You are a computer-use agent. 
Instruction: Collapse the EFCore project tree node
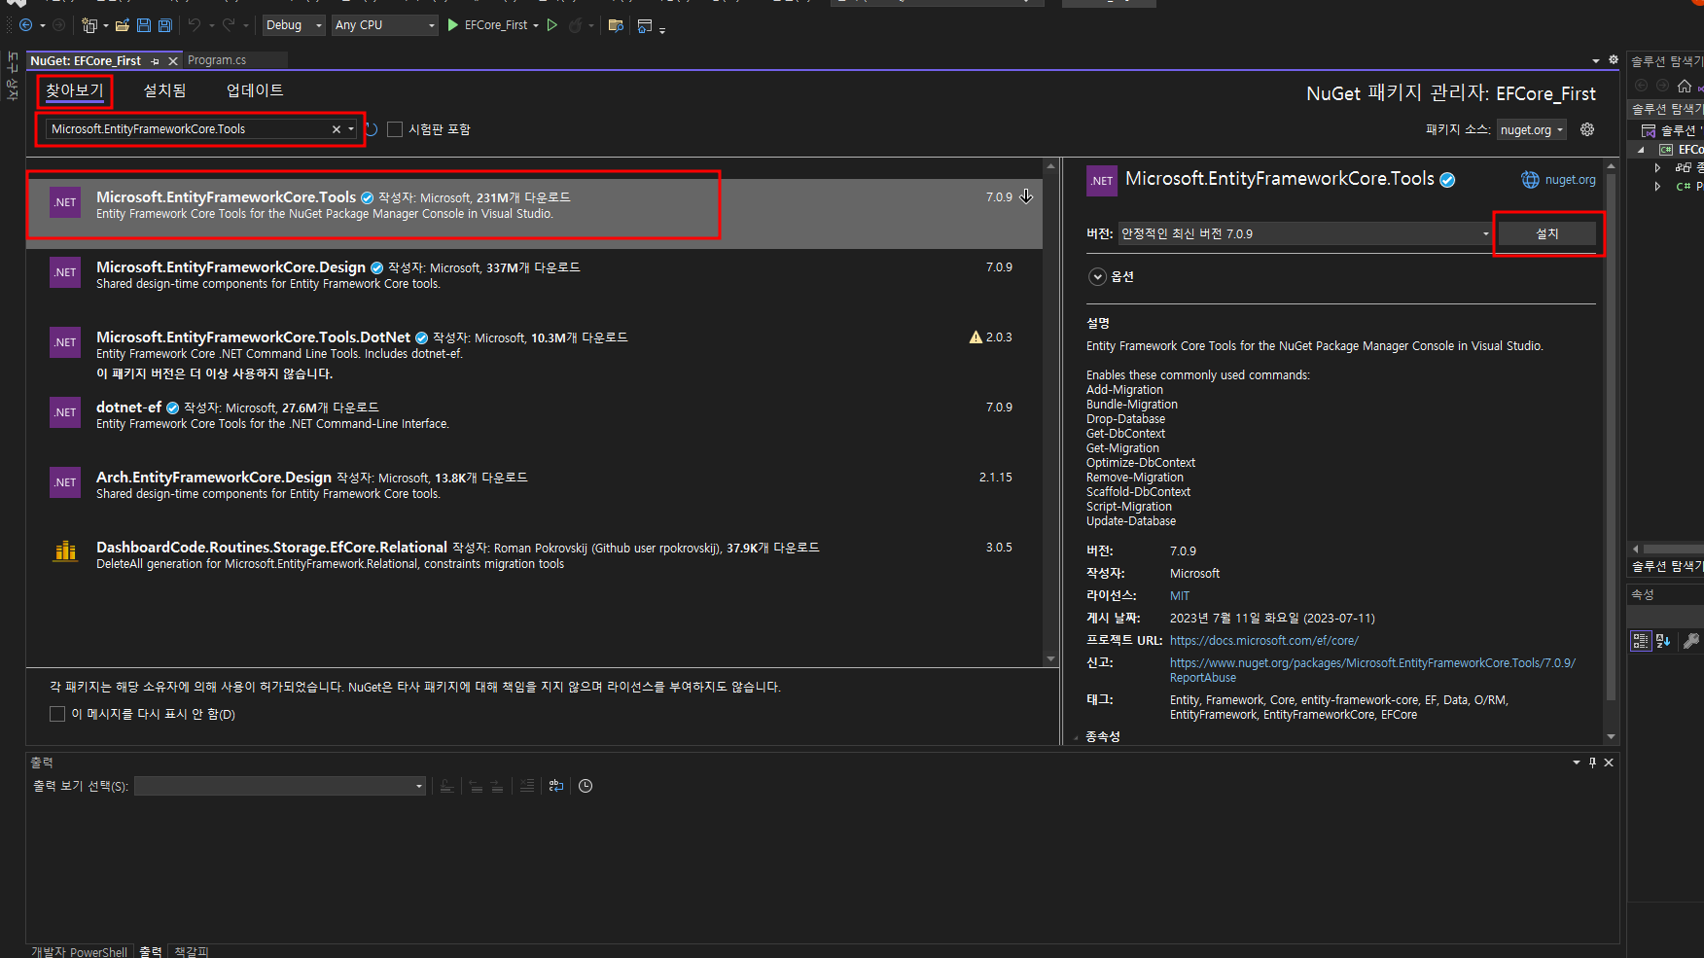click(1641, 150)
